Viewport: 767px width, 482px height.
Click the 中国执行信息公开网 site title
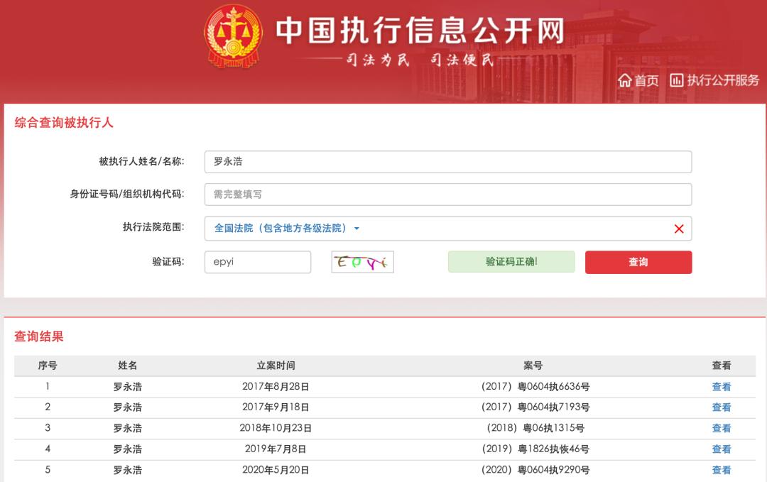point(420,30)
